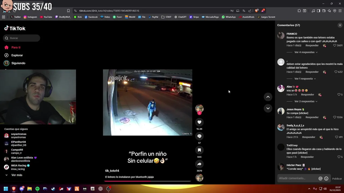Click the 'Añadir comentario' input field
The width and height of the screenshot is (344, 193).
coord(298,179)
